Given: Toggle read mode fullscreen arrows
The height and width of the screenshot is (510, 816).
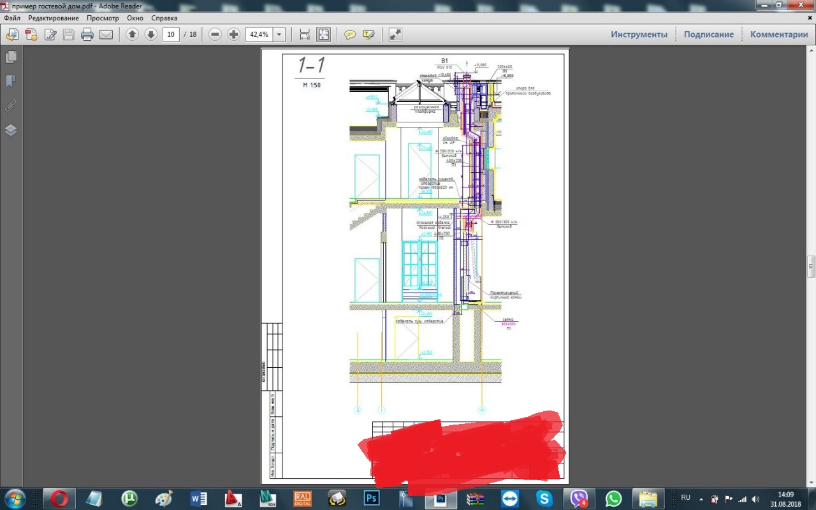Looking at the screenshot, I should (x=395, y=34).
